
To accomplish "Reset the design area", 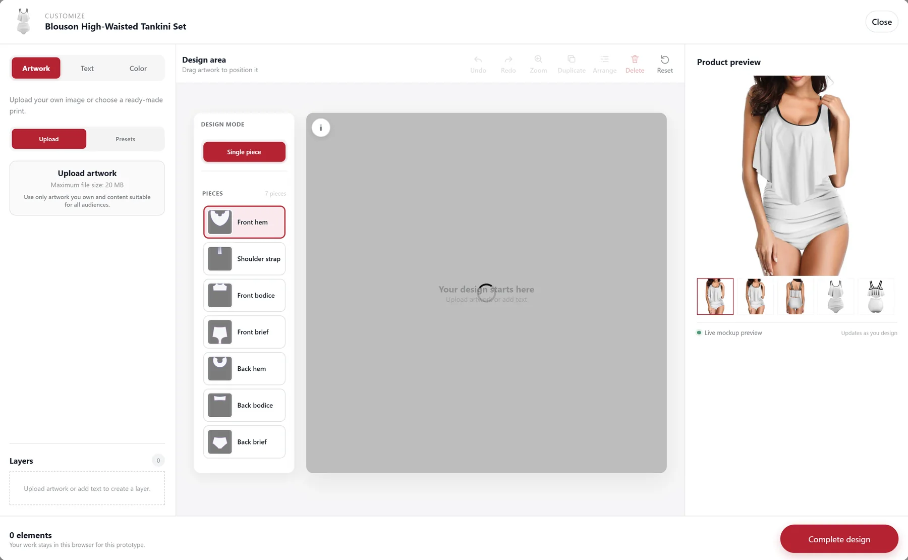I will 665,64.
